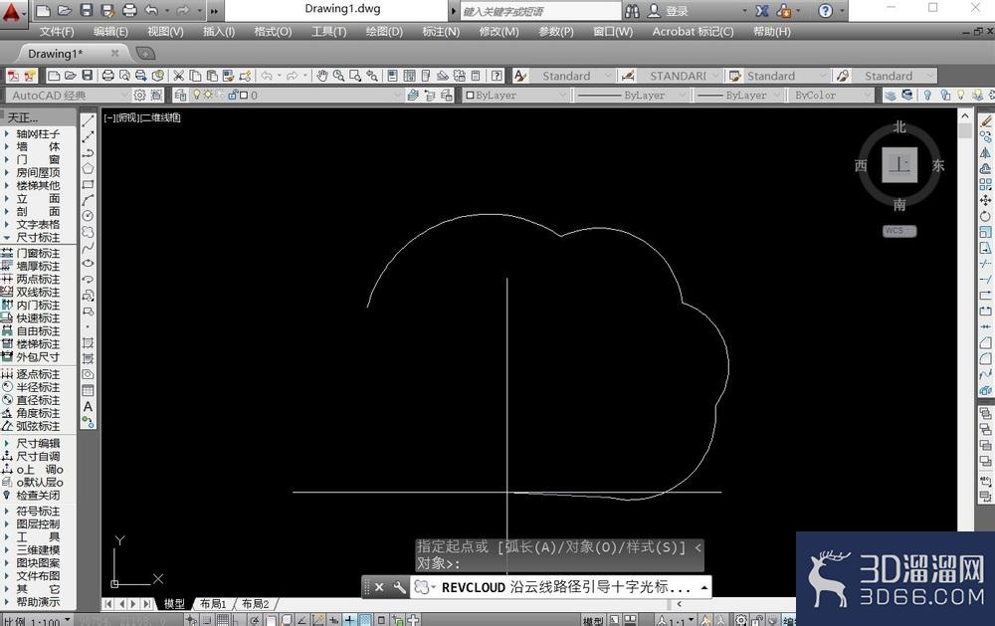Select the Pan hand tool
This screenshot has height=626, width=995.
pyautogui.click(x=322, y=77)
